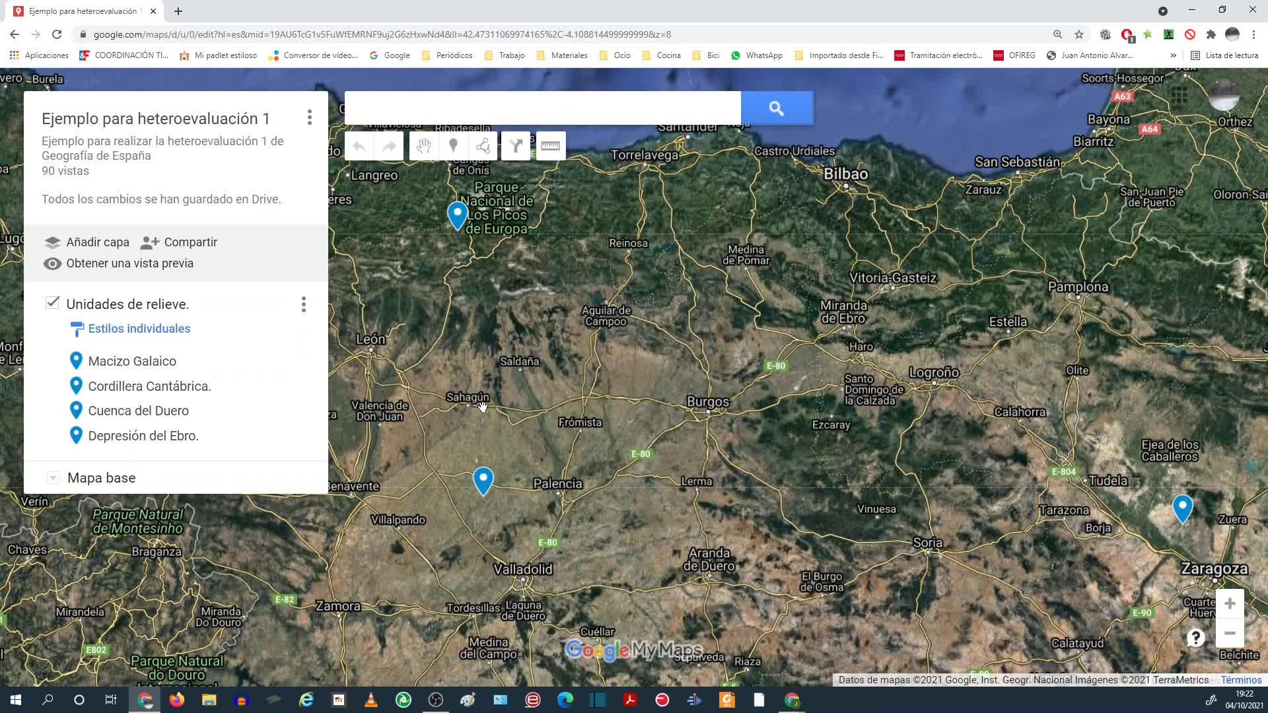Uncheck the Unidades de relieve layer checkbox

[52, 303]
